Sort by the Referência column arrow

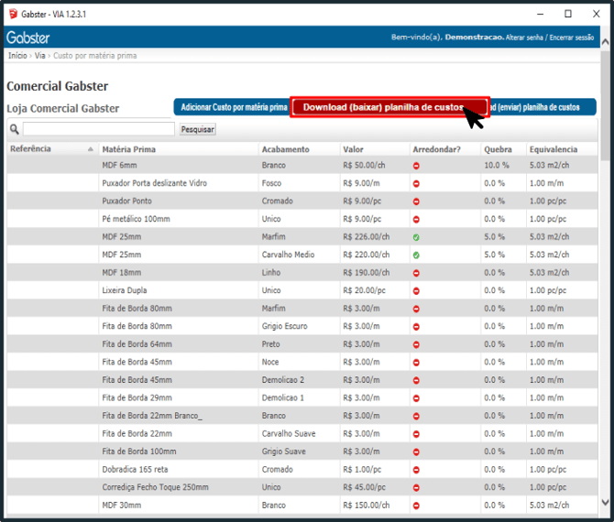[x=91, y=149]
